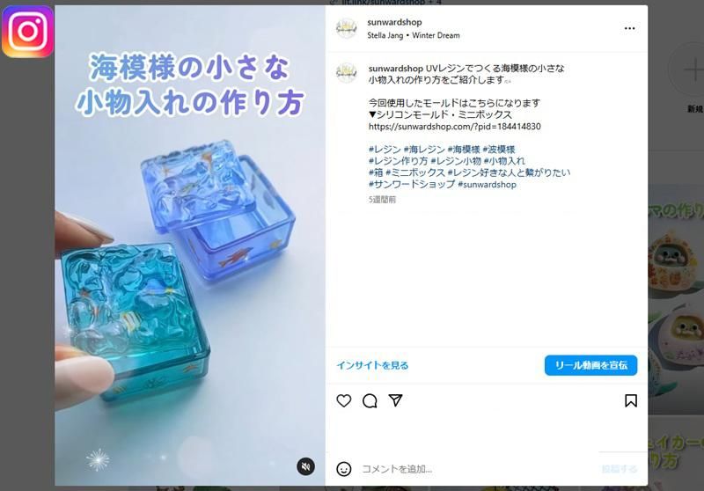The width and height of the screenshot is (704, 491).
Task: Share post with paper plane icon
Action: 395,399
